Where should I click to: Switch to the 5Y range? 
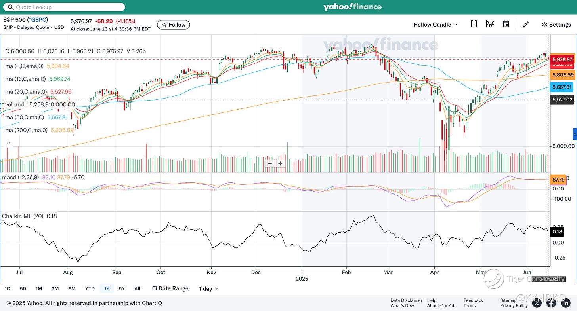coord(122,288)
